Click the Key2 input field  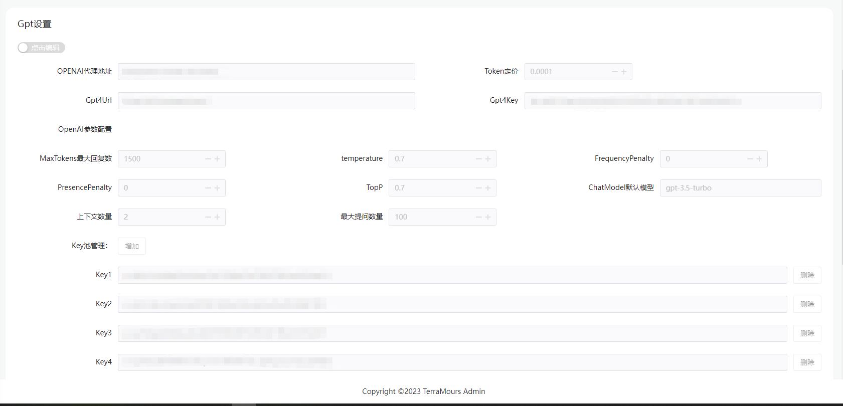(452, 304)
